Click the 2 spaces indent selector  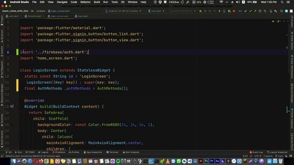tap(268, 156)
